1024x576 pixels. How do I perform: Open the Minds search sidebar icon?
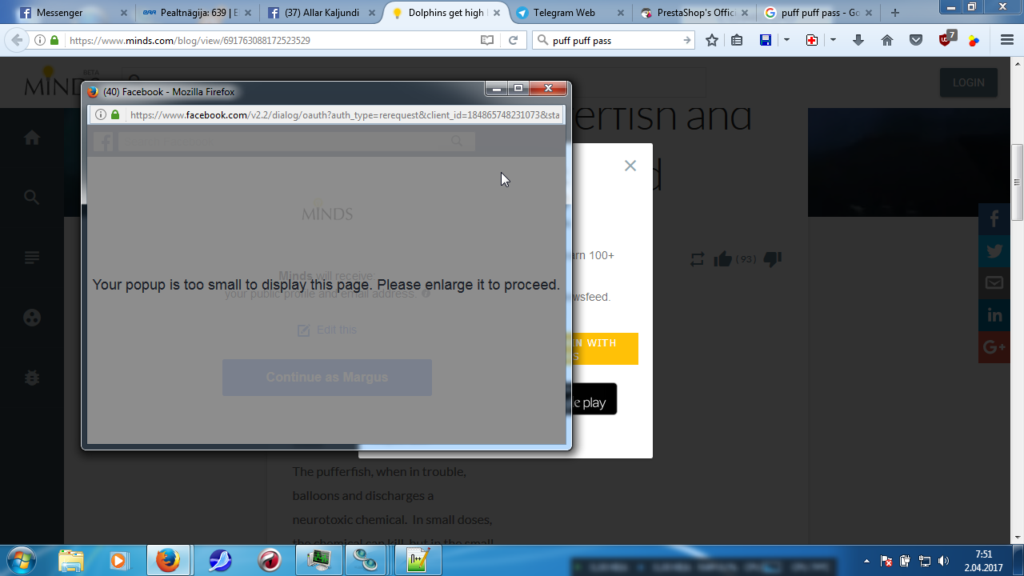pos(32,197)
